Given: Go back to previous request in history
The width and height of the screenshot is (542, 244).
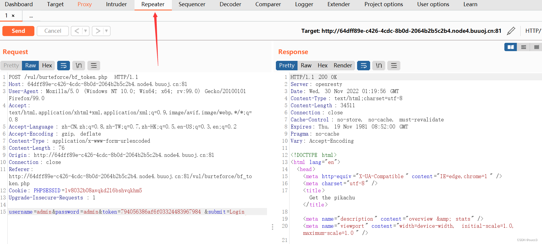Looking at the screenshot, I should point(77,31).
